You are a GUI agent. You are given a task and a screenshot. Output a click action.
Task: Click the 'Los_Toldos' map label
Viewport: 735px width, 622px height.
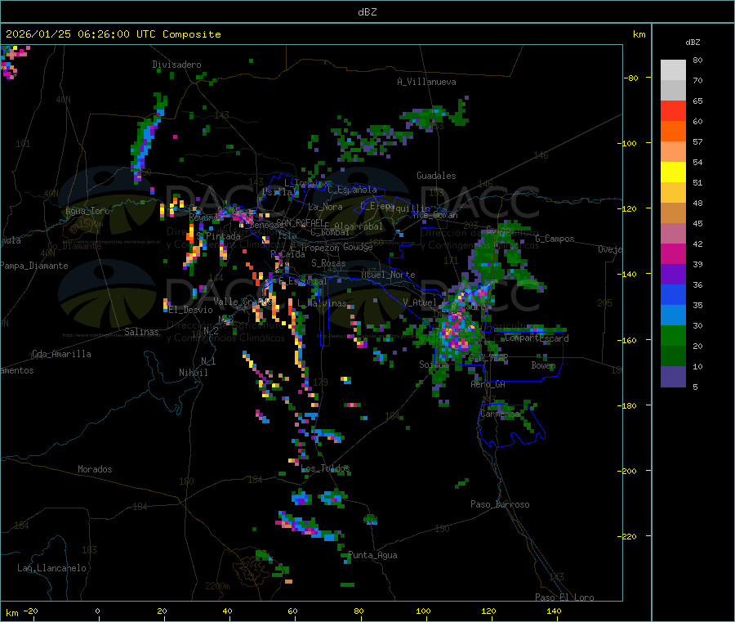(x=325, y=468)
